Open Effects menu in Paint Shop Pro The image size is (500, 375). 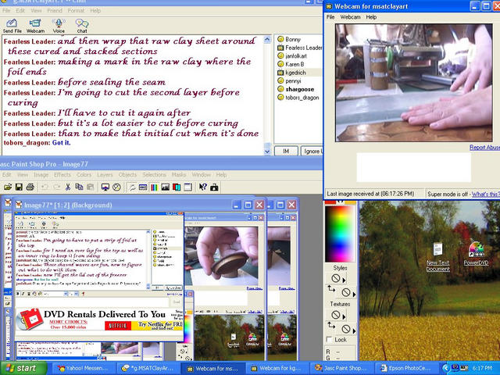point(62,175)
